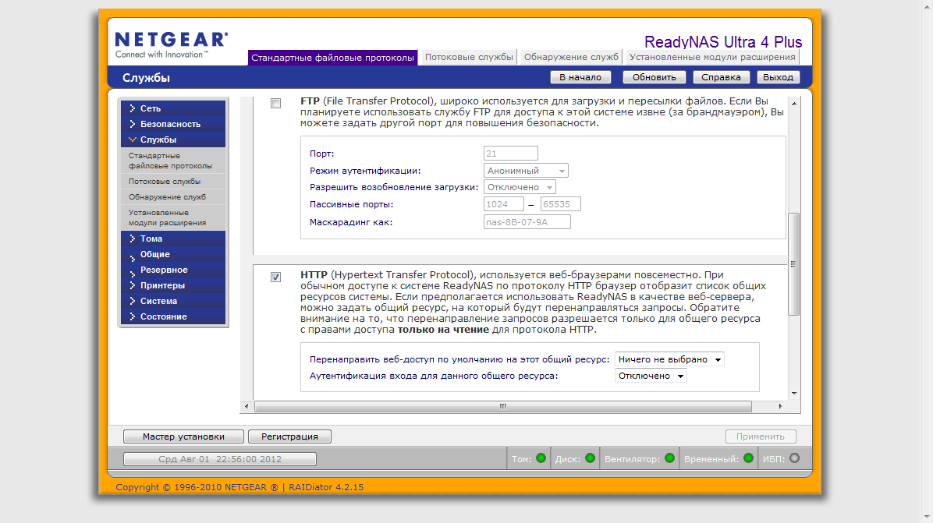
Task: Expand the Тома menu section
Action: pos(173,239)
